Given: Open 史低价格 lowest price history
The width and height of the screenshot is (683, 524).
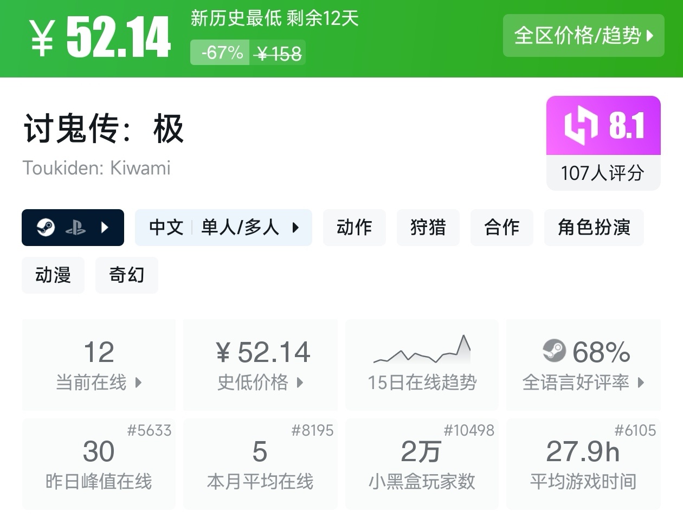Looking at the screenshot, I should pos(260,365).
